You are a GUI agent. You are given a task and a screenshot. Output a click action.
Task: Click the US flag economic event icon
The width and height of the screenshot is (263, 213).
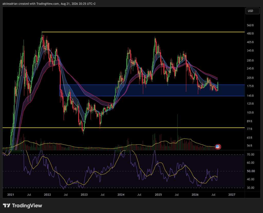[x=218, y=147]
